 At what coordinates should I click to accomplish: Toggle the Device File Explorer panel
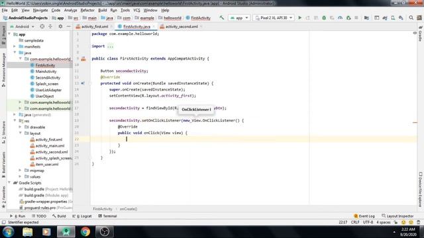point(420,190)
